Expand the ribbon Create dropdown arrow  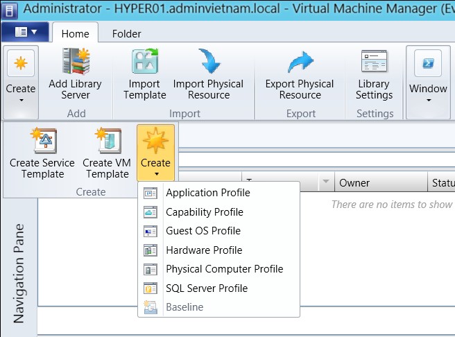(22, 101)
